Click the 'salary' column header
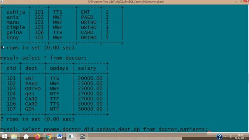 pyautogui.click(x=87, y=68)
